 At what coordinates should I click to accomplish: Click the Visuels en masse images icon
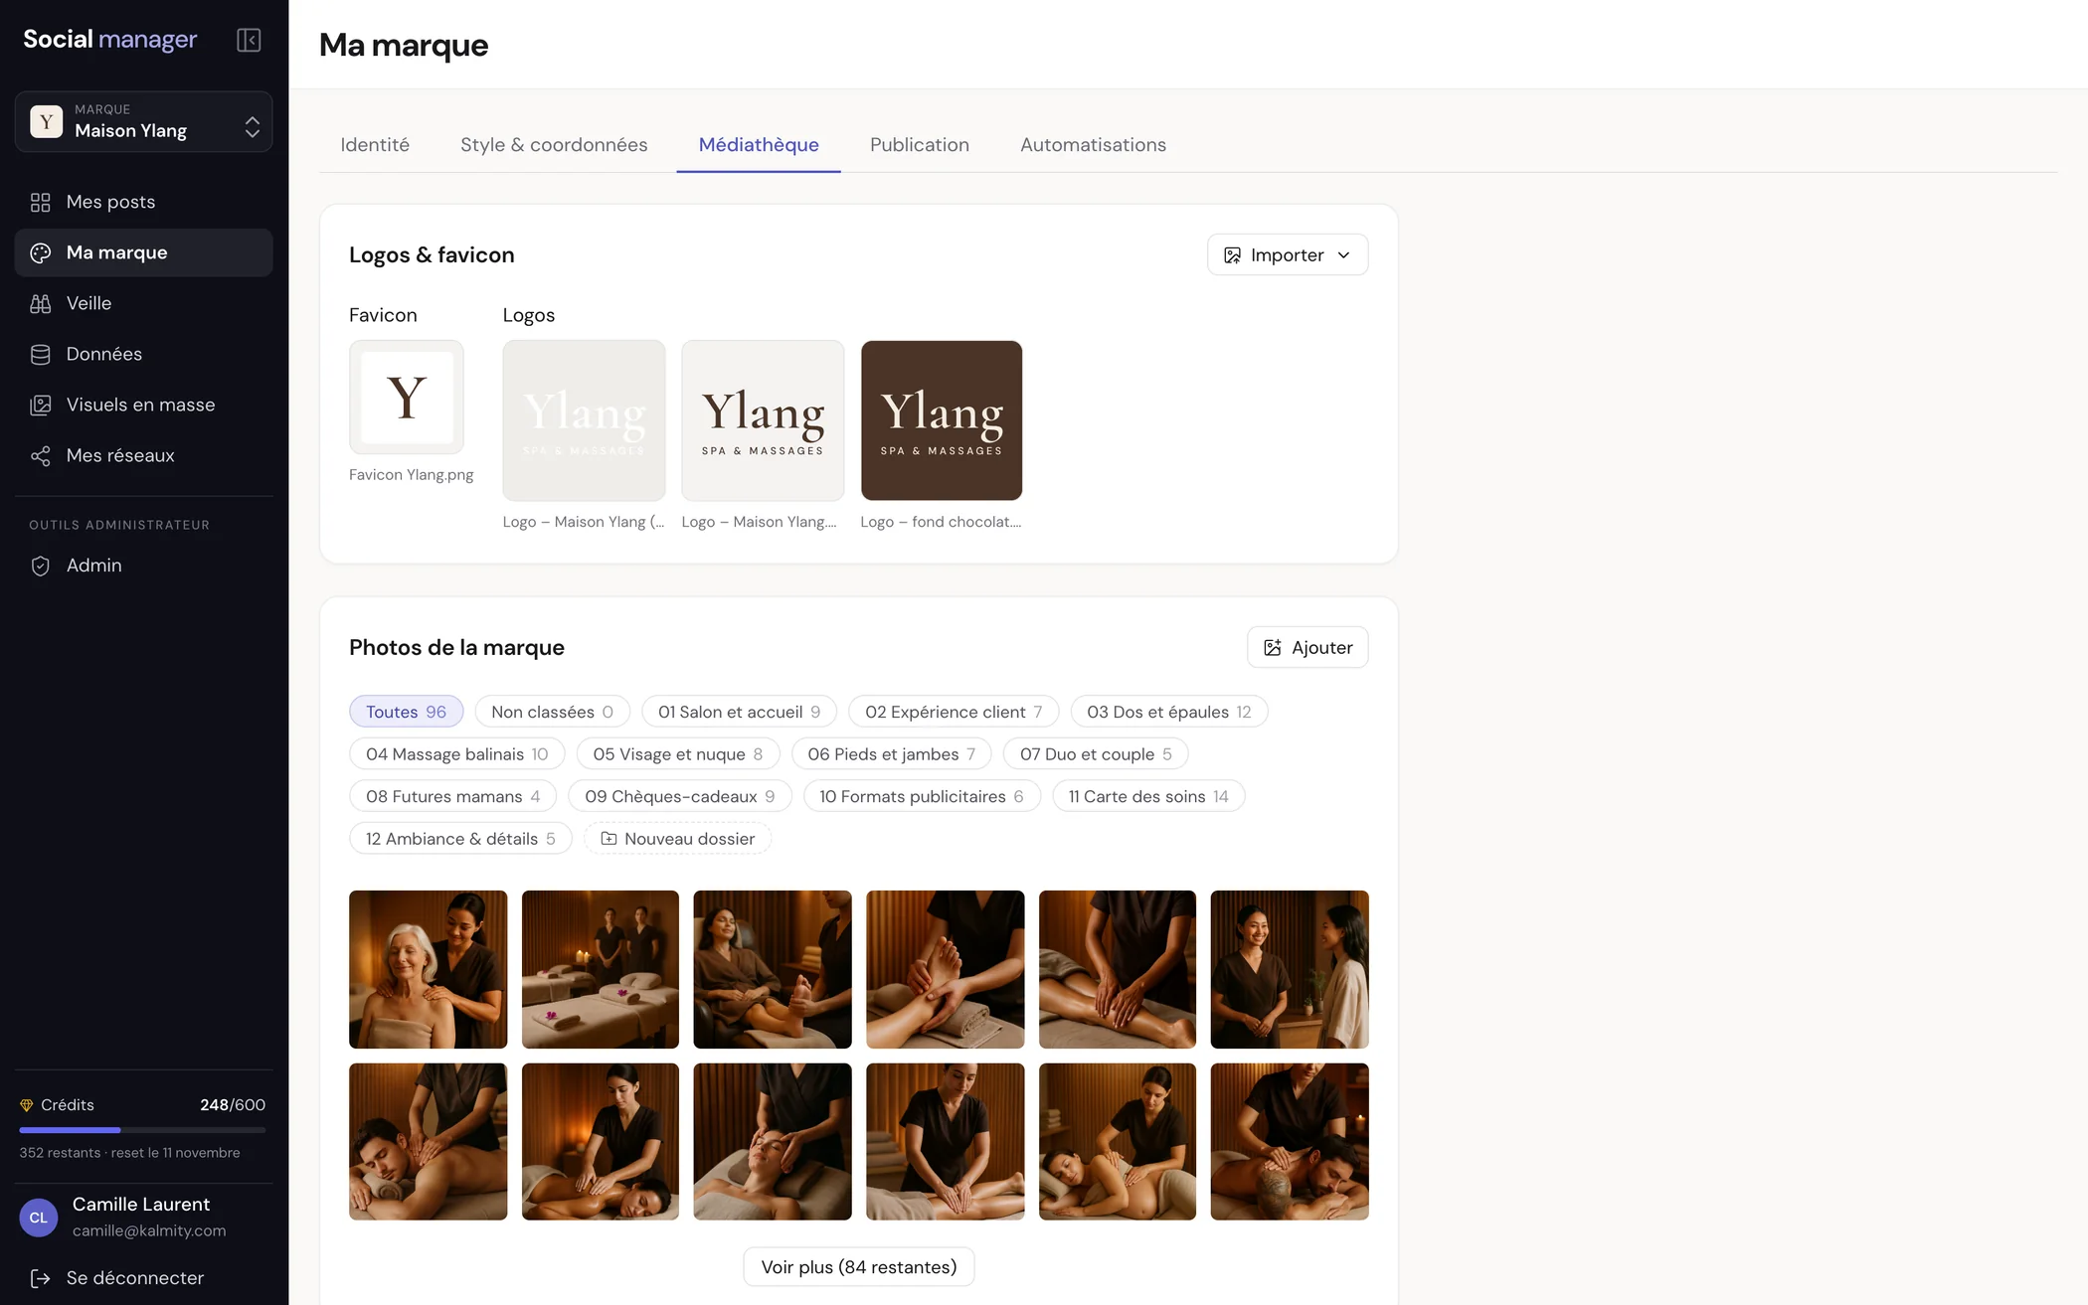[40, 405]
